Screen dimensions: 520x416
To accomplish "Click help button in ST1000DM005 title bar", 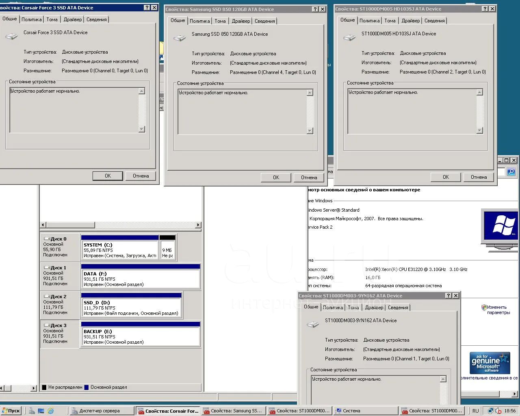I will (x=485, y=9).
